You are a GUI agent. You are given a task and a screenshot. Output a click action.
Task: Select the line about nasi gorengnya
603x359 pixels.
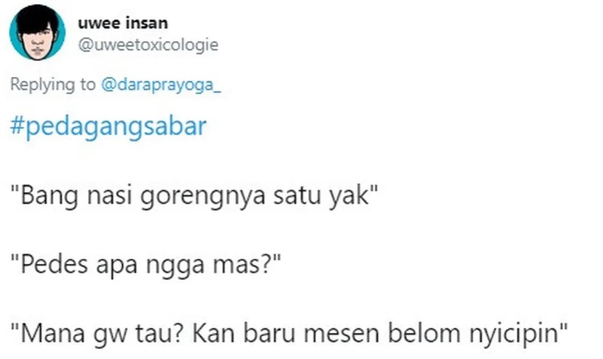coord(194,196)
